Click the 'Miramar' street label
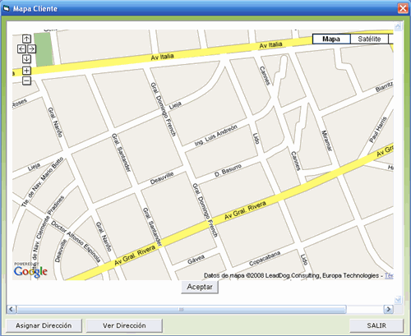This screenshot has width=411, height=336. [x=326, y=140]
